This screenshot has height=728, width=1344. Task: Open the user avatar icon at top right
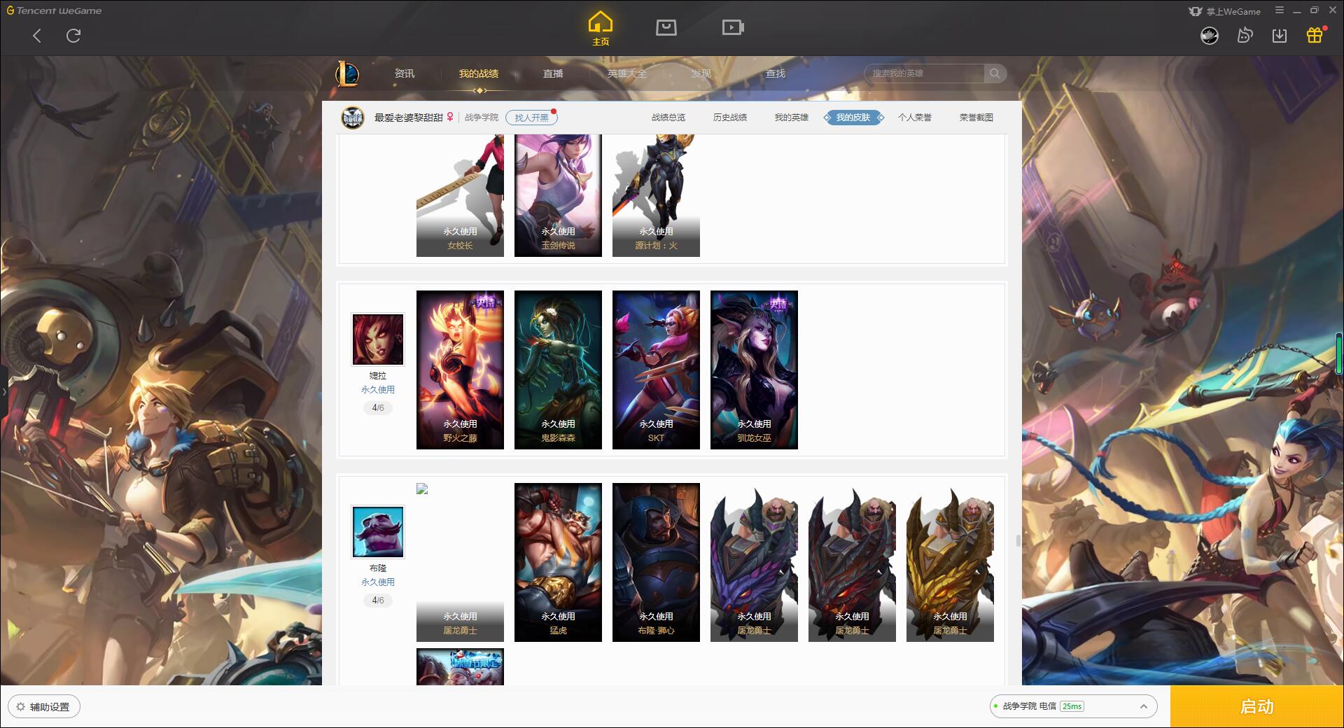(x=1210, y=36)
